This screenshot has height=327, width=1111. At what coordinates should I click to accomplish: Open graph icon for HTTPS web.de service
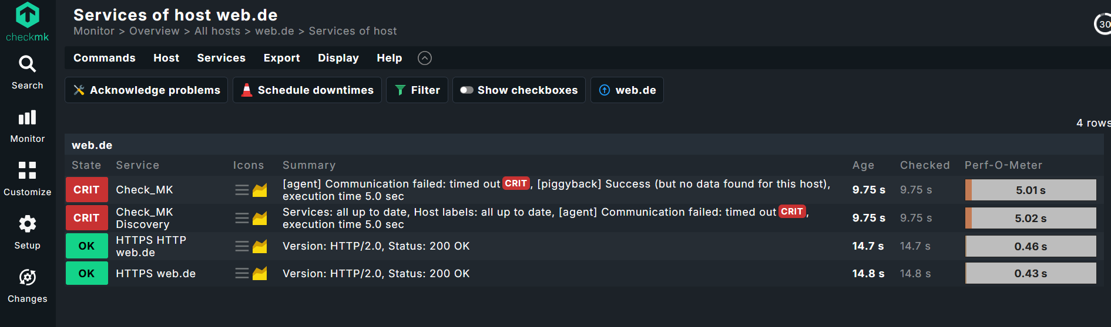pos(260,274)
